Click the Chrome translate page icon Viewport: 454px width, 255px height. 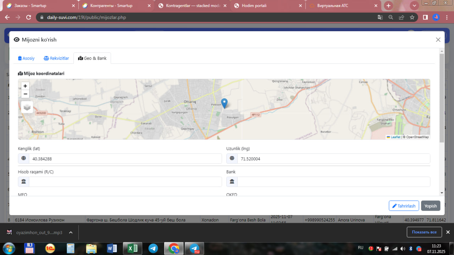(x=380, y=17)
